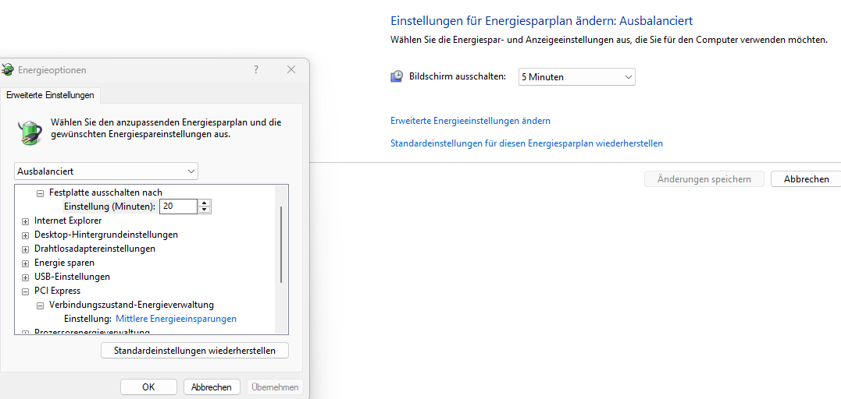Decrease minutes with the down spinner arrow

205,210
